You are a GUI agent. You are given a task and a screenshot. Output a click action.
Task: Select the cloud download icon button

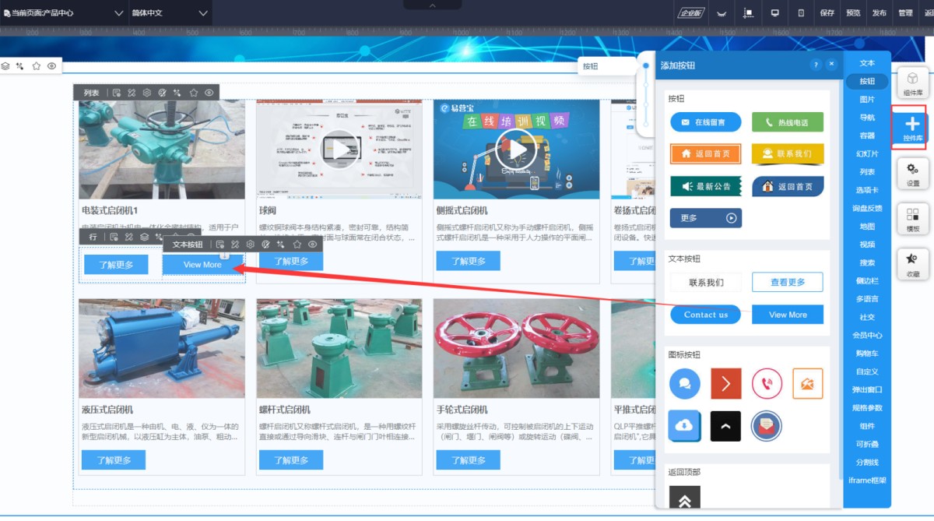pos(685,426)
